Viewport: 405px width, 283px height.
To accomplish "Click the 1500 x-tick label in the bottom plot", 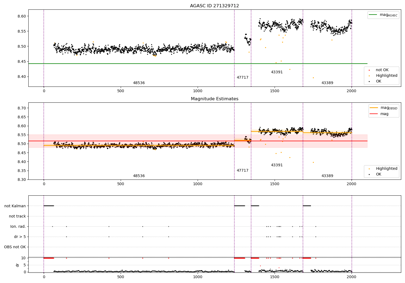I will tap(275, 277).
